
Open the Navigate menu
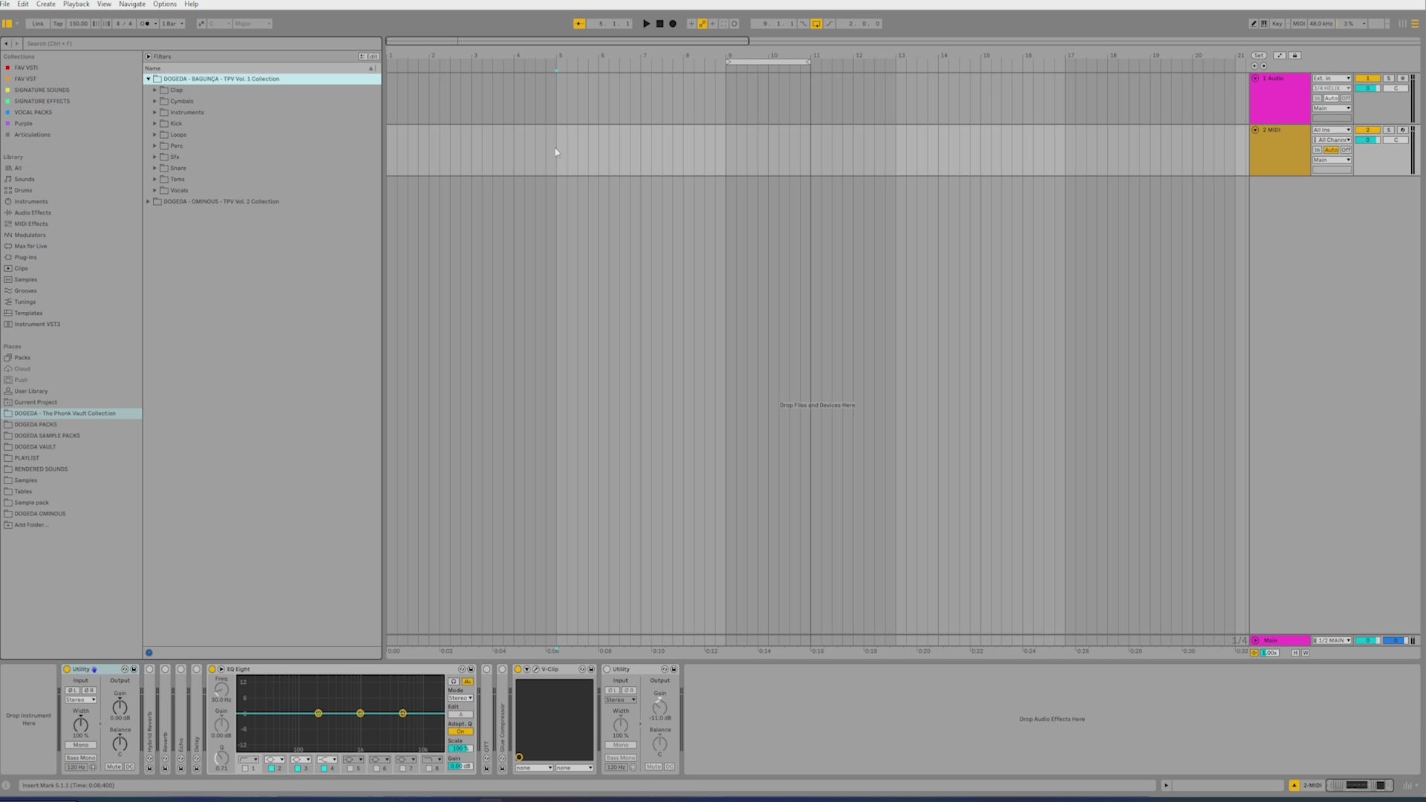pyautogui.click(x=132, y=4)
